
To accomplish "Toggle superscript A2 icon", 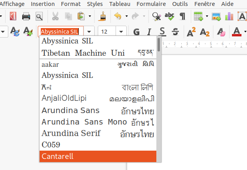I will pyautogui.click(x=191, y=32).
